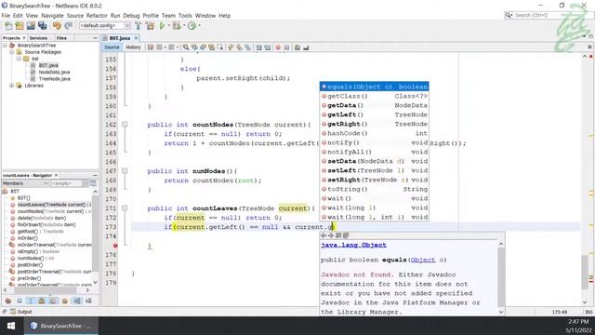Choose toString() from code completion list
This screenshot has width=595, height=335.
(375, 189)
